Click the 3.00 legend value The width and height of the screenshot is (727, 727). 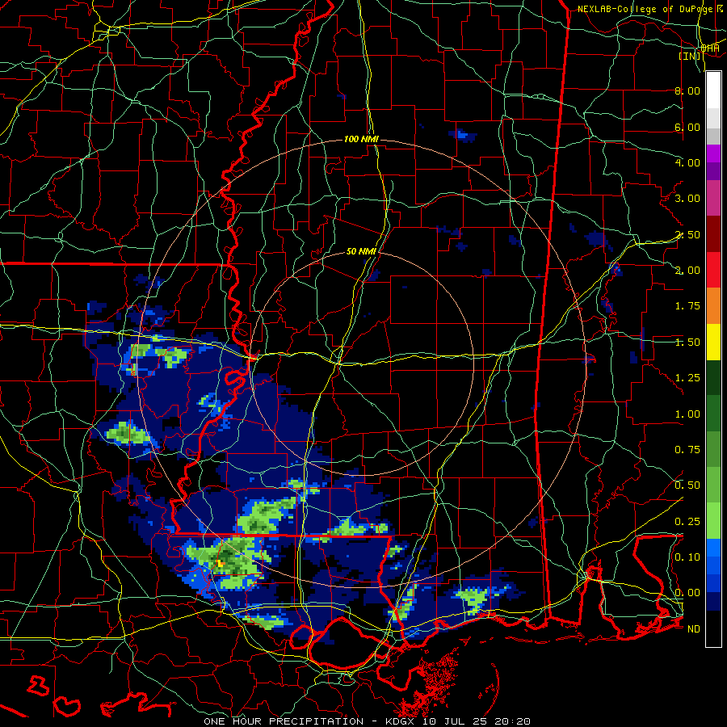687,199
